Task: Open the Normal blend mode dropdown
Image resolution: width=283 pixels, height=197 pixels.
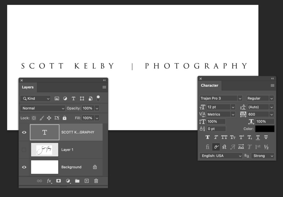Action: pyautogui.click(x=43, y=108)
